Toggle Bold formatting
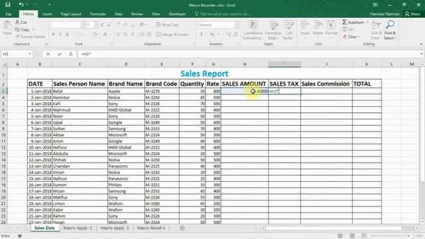Screen dimensions: 425x239 53,35
